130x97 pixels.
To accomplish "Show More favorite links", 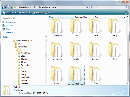I will pyautogui.click(x=10, y=33).
